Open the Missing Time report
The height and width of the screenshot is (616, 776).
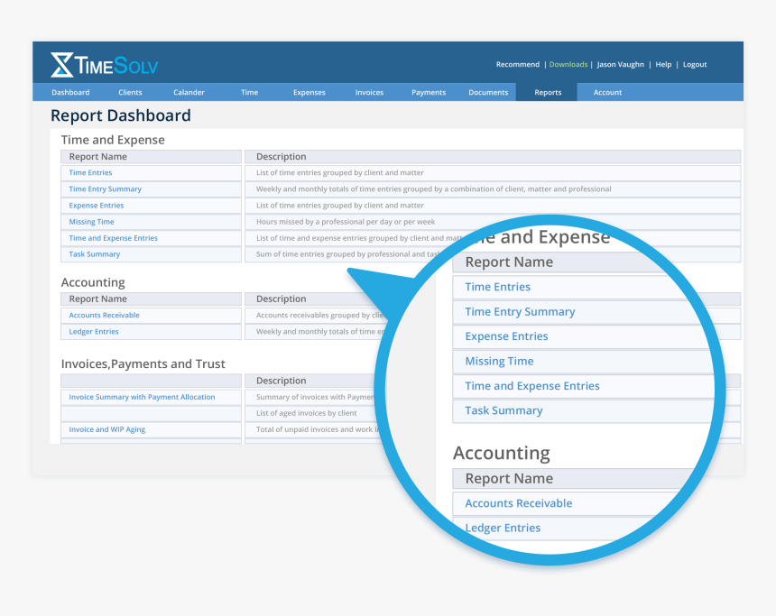pyautogui.click(x=92, y=222)
